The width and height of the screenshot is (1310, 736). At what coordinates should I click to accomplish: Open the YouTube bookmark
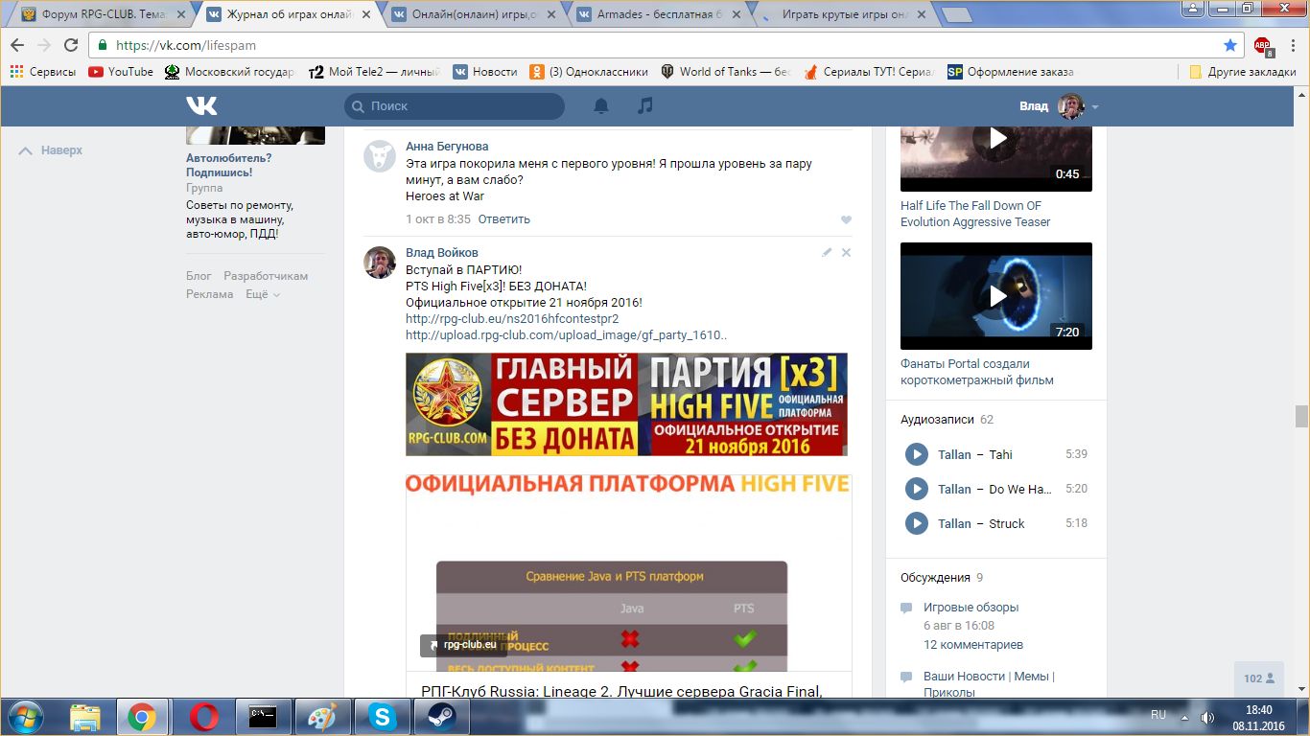click(x=121, y=72)
